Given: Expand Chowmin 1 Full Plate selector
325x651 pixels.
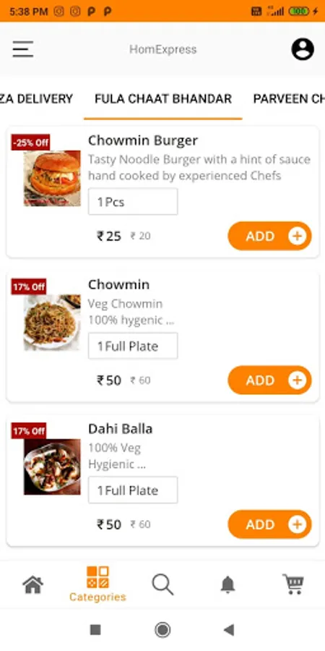Looking at the screenshot, I should point(133,346).
